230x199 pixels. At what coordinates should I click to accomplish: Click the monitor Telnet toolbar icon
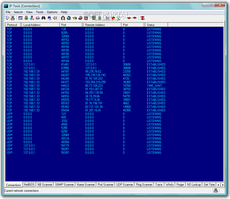click(94, 18)
